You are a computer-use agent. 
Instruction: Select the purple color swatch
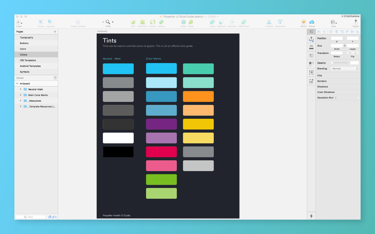click(x=161, y=124)
